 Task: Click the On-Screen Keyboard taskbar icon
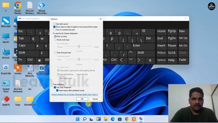tap(141, 119)
